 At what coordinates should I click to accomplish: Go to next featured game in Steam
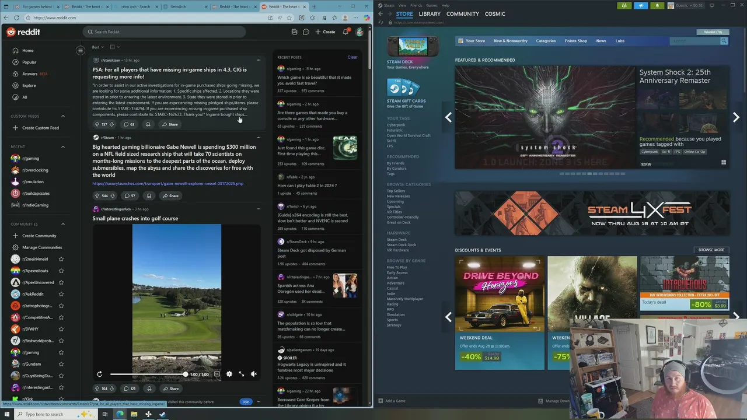click(736, 117)
